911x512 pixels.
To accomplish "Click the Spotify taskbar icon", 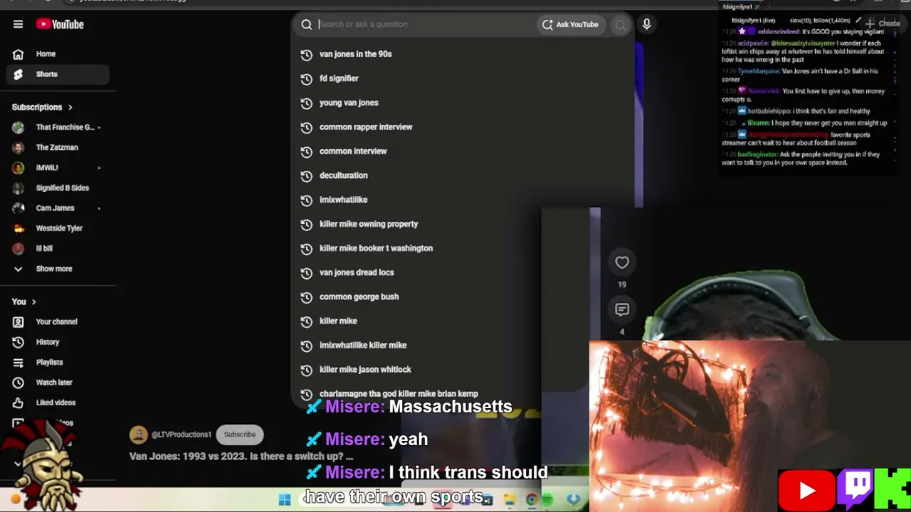I will click(x=548, y=500).
